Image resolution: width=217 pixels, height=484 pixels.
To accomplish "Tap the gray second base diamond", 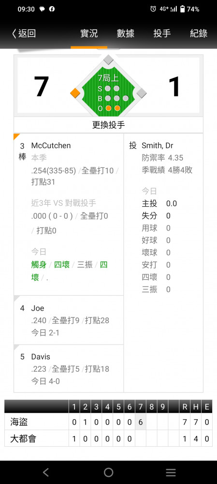I will pos(108,60).
